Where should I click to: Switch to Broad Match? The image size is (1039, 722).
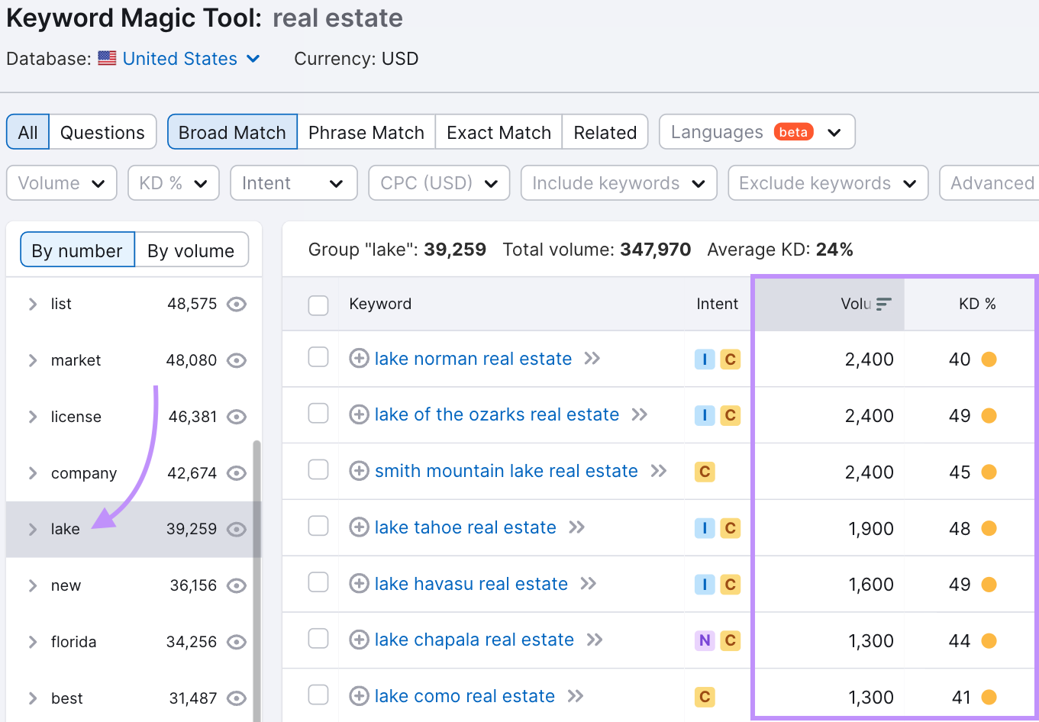(x=232, y=132)
